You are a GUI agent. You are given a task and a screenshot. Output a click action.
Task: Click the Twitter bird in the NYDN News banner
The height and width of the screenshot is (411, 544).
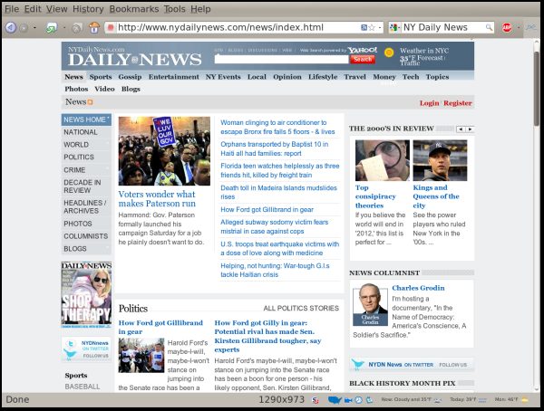coord(357,364)
